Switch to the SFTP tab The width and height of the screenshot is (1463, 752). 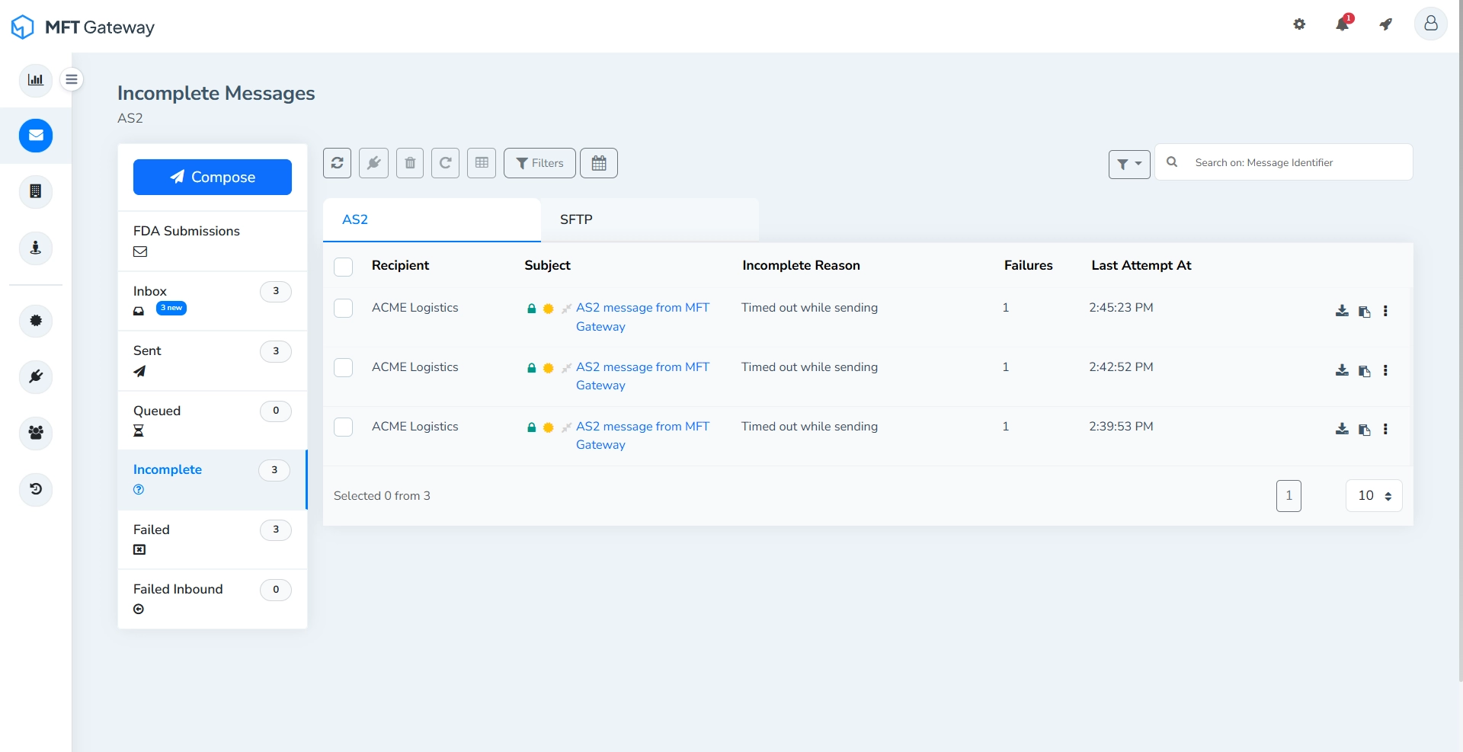(x=650, y=219)
